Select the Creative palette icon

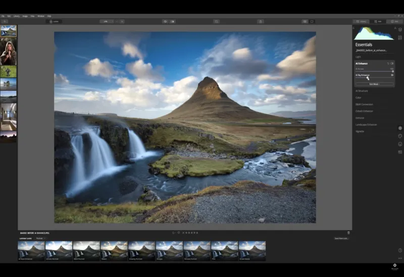[x=400, y=136]
